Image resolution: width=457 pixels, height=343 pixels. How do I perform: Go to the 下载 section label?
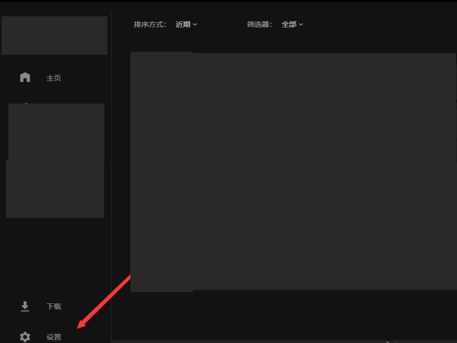coord(54,306)
